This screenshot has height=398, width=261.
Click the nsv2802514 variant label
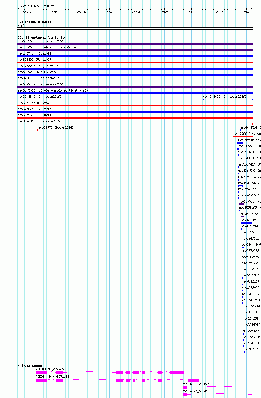tap(252, 318)
